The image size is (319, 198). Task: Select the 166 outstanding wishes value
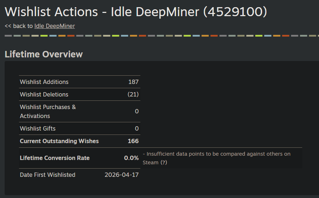click(133, 141)
